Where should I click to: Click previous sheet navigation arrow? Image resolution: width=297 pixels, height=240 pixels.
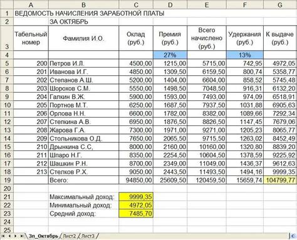[9, 236]
